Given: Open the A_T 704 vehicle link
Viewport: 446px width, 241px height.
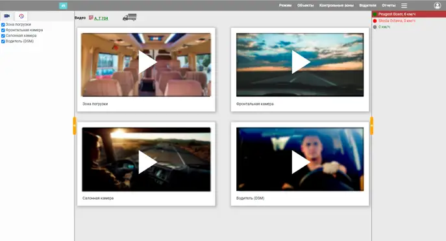Looking at the screenshot, I should pos(101,18).
